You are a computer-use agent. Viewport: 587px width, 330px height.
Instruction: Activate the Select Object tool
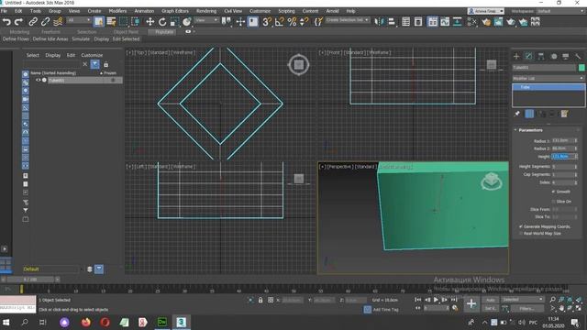(x=99, y=22)
